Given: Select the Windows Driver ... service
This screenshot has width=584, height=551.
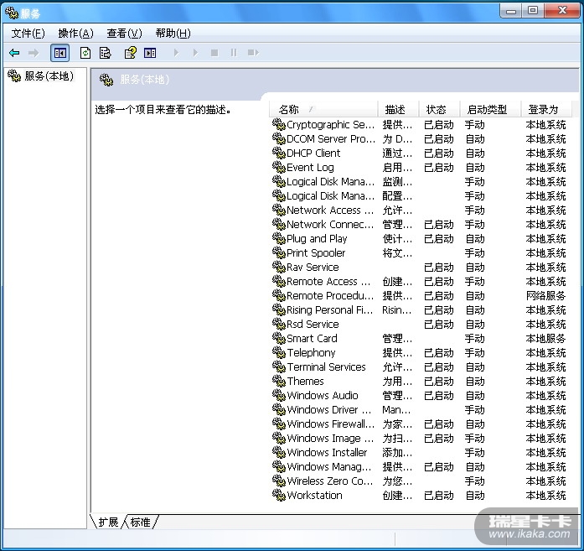Looking at the screenshot, I should pyautogui.click(x=329, y=409).
